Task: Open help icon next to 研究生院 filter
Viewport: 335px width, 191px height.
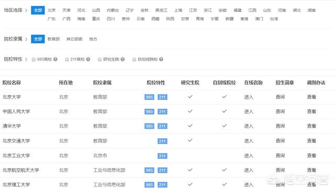Action: coord(122,59)
